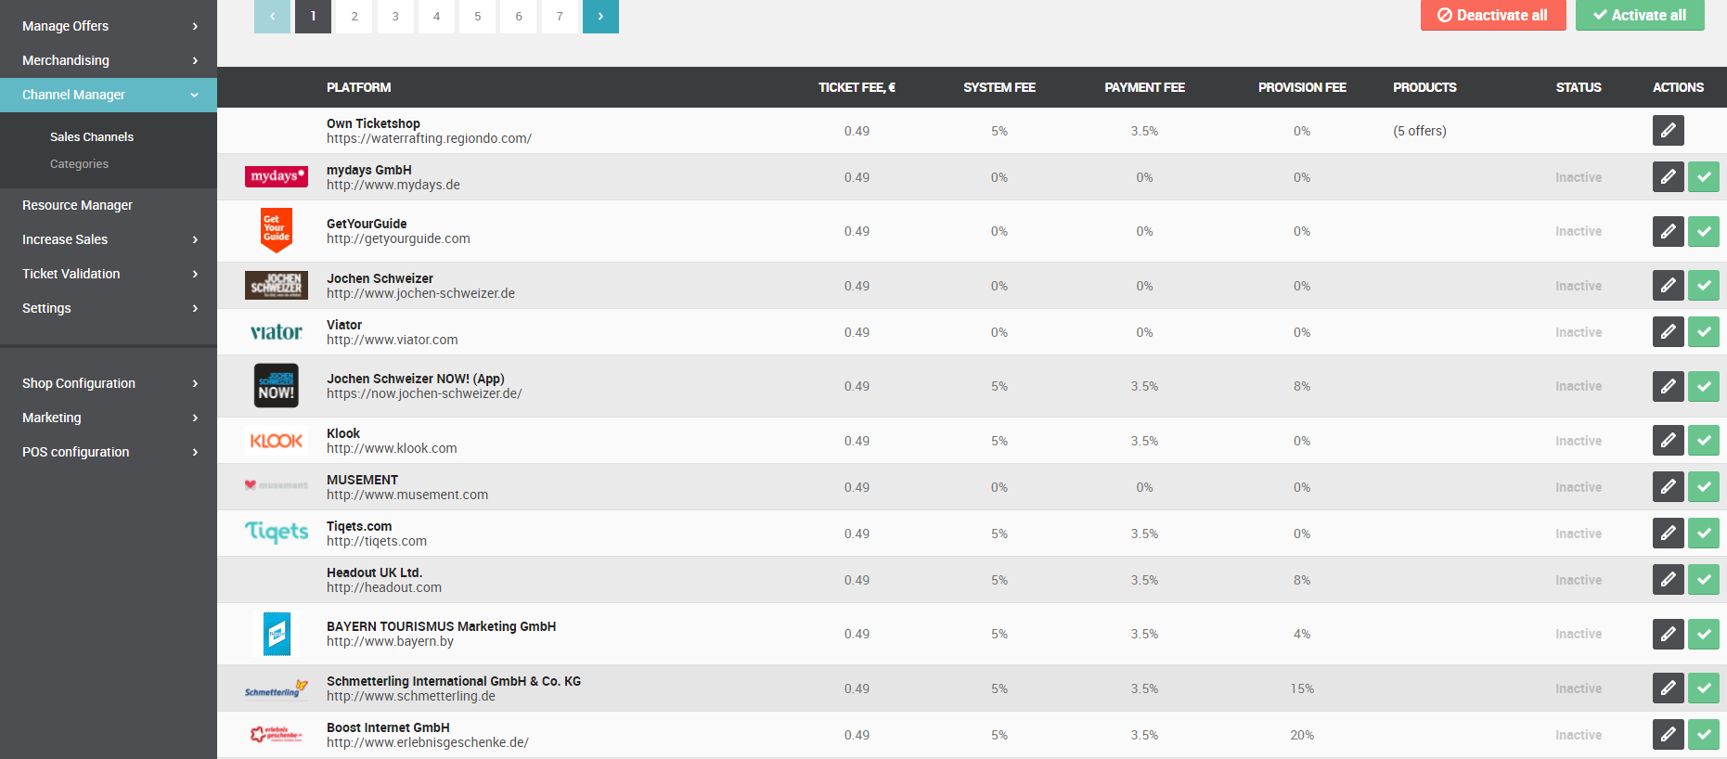
Task: Open the www.klook.com link
Action: click(392, 448)
